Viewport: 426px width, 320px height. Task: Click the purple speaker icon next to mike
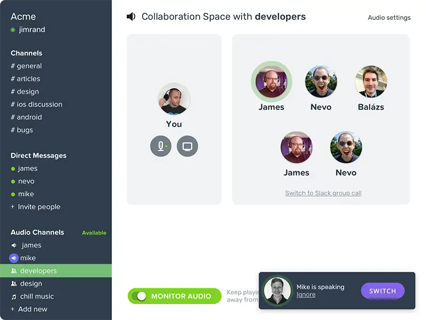point(14,258)
